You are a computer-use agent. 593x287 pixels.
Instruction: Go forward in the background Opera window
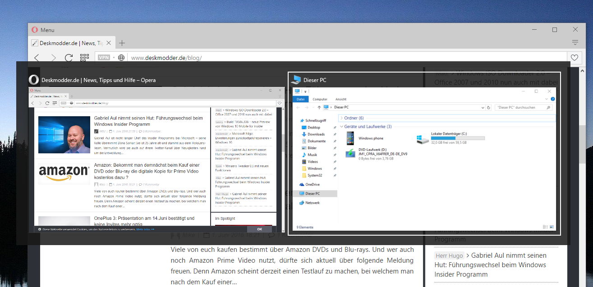pos(53,58)
